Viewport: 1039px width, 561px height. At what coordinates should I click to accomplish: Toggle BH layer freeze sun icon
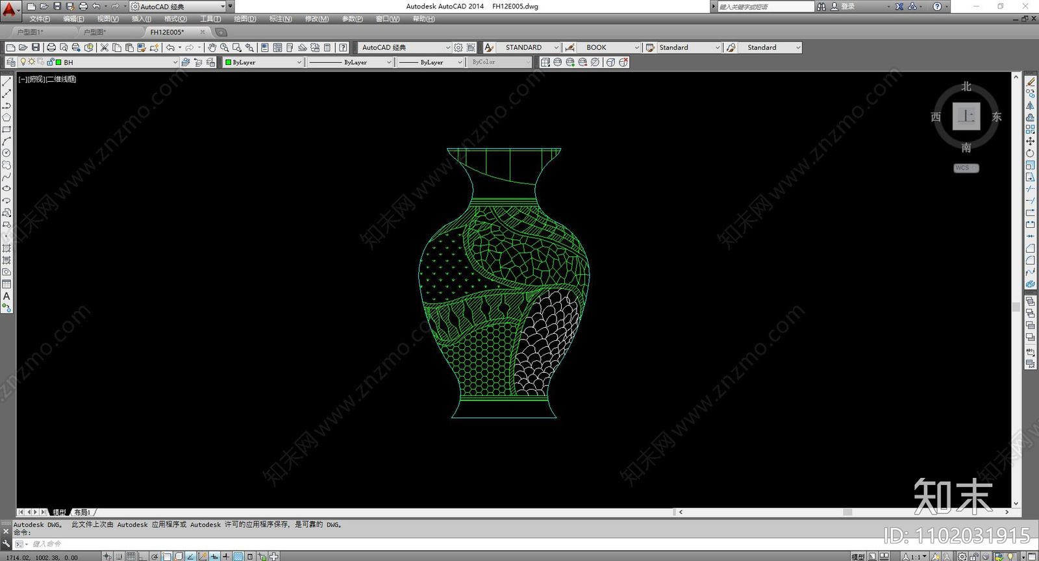pos(32,62)
